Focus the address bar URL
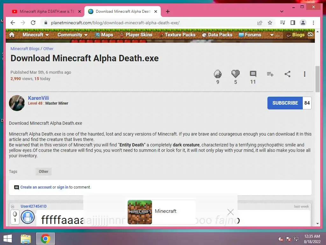This screenshot has height=245, width=326. (x=115, y=23)
